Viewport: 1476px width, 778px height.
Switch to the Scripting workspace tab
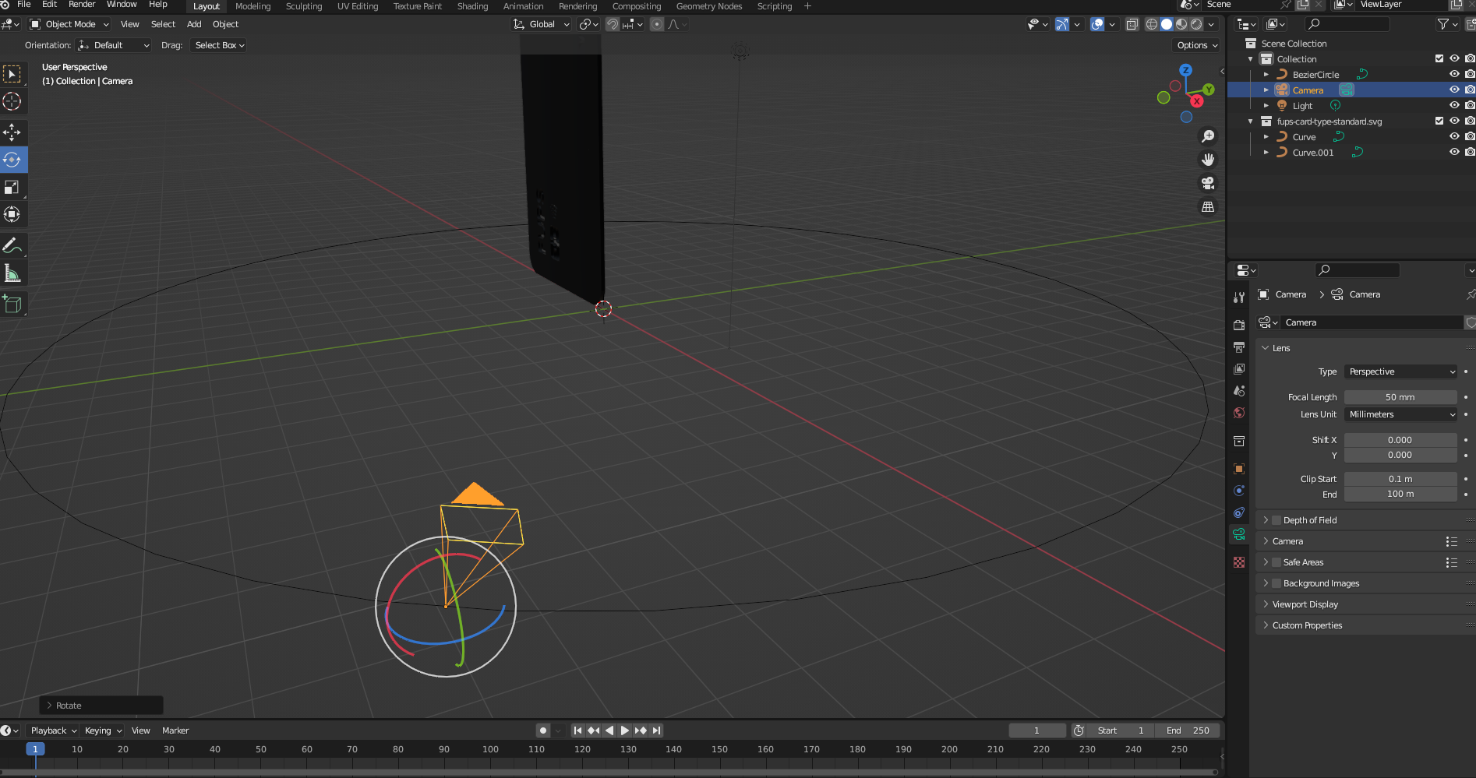click(x=775, y=6)
